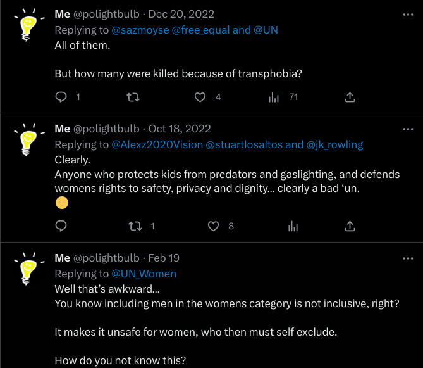This screenshot has width=423, height=368.
Task: Retweet the Dec 20, 2022 tweet
Action: (133, 97)
